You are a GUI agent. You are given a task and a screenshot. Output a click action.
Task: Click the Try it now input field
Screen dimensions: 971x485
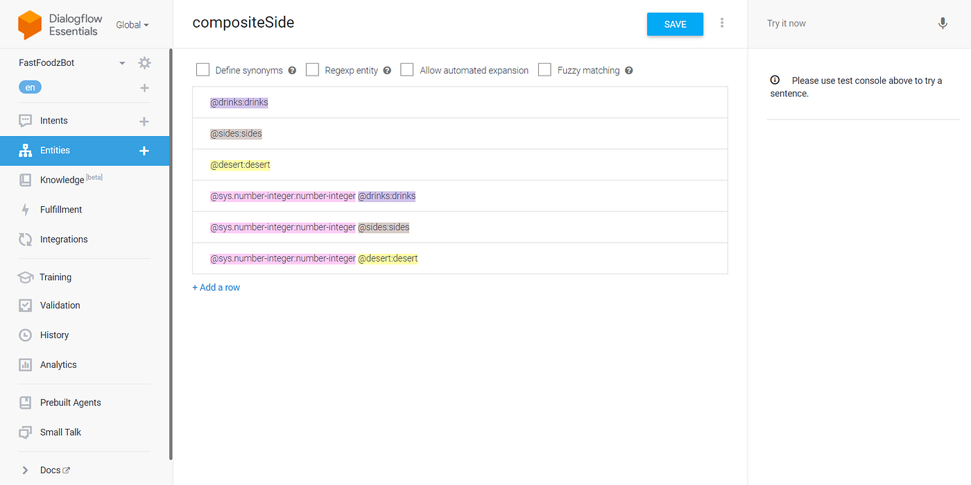(x=832, y=23)
